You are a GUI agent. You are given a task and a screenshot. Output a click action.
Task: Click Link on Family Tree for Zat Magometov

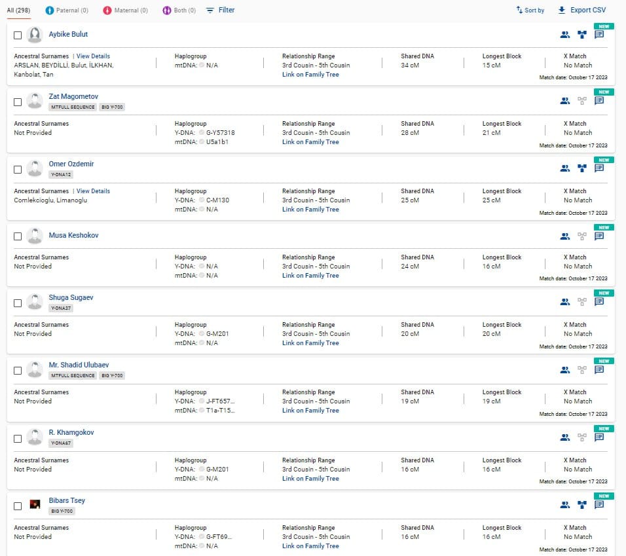[310, 142]
